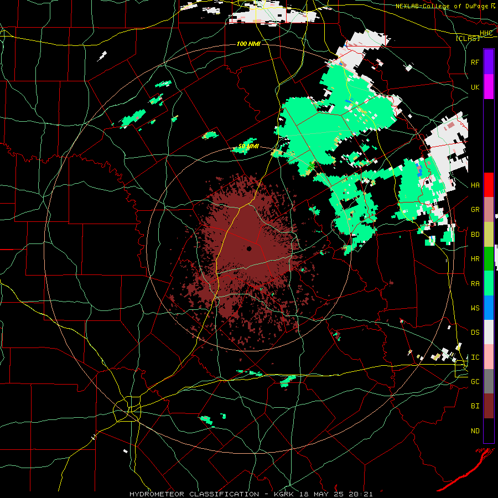Click the '100 NMI' range ring label
Viewport: 498px width, 498px height.
coord(248,44)
